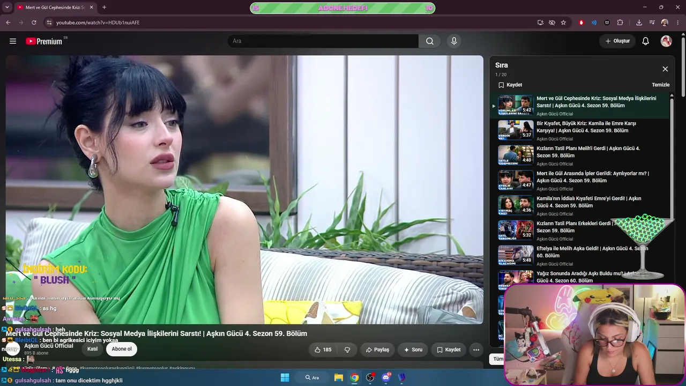Clear the queue with Temizle
The image size is (686, 386).
661,85
